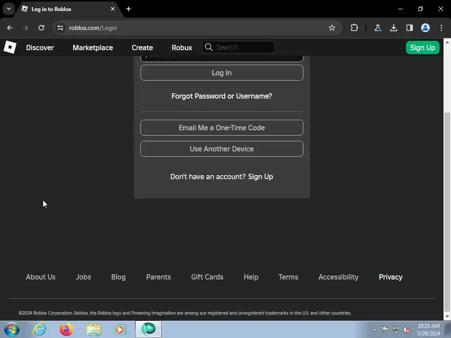
Task: Click the vertical scrollbar thumb
Action: [x=447, y=213]
